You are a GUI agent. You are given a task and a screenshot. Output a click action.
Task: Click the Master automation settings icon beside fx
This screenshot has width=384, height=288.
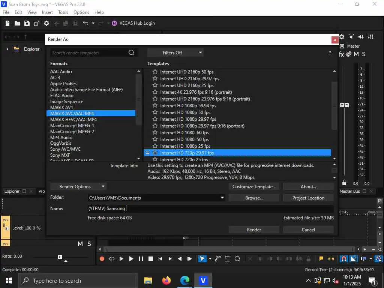349,54
